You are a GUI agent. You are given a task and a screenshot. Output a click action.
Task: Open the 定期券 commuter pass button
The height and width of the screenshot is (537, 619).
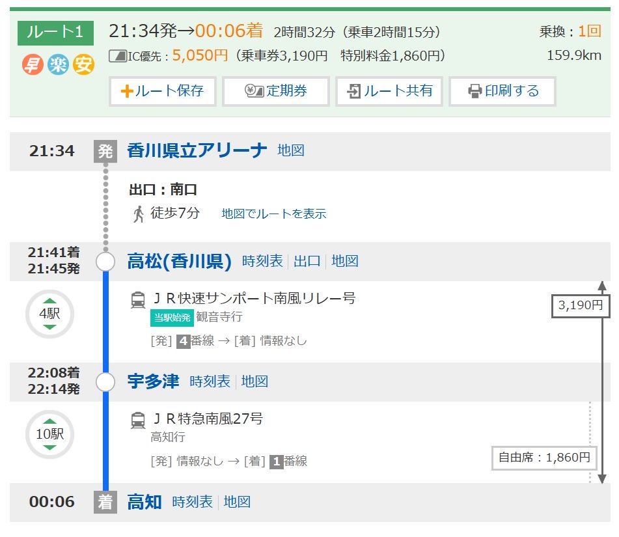276,91
